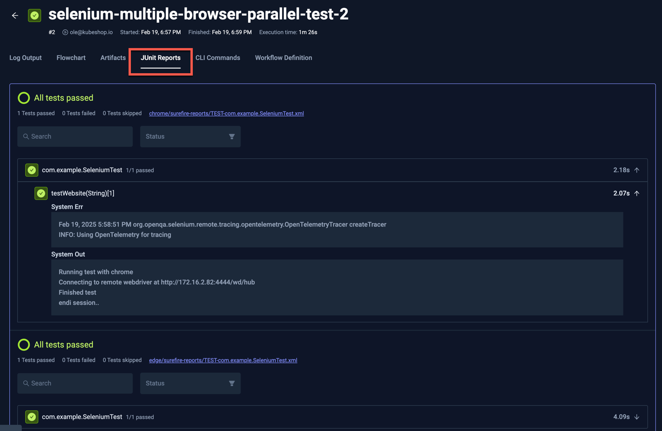Click the passed check icon beside the second SeleniumTest suite
The width and height of the screenshot is (662, 431).
pyautogui.click(x=31, y=417)
